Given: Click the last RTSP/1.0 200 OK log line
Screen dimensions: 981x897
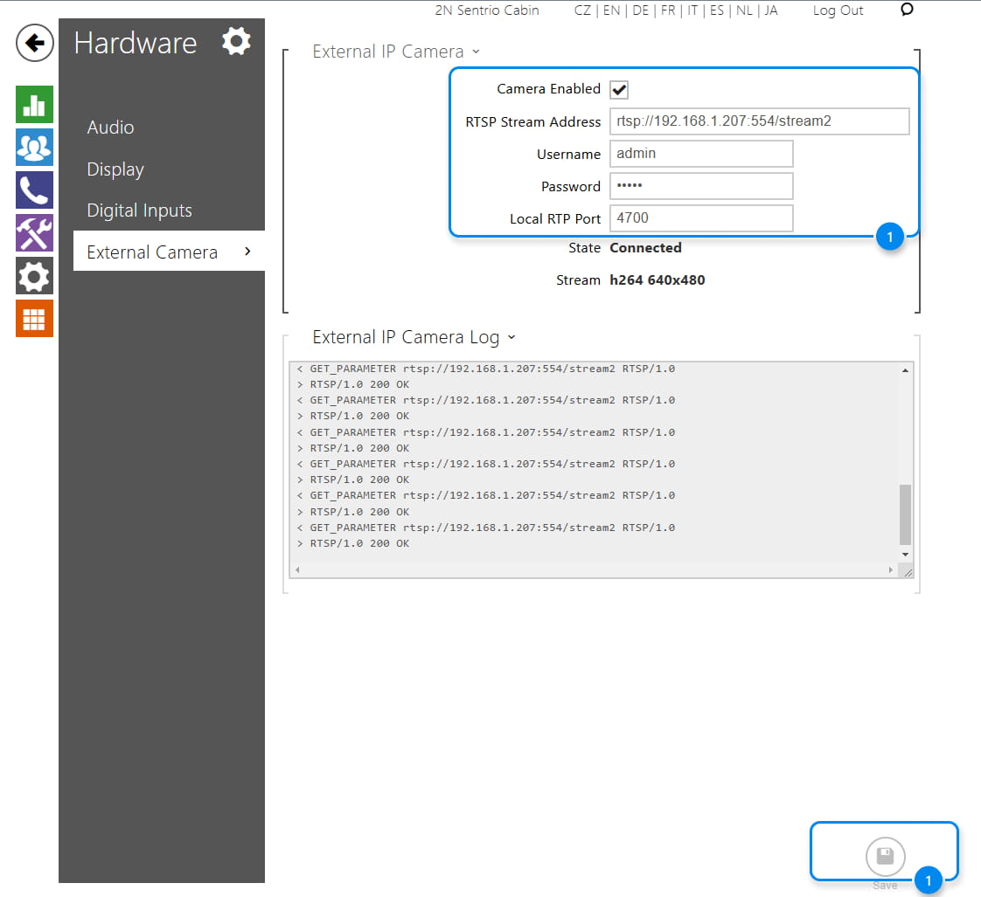Looking at the screenshot, I should click(x=353, y=544).
